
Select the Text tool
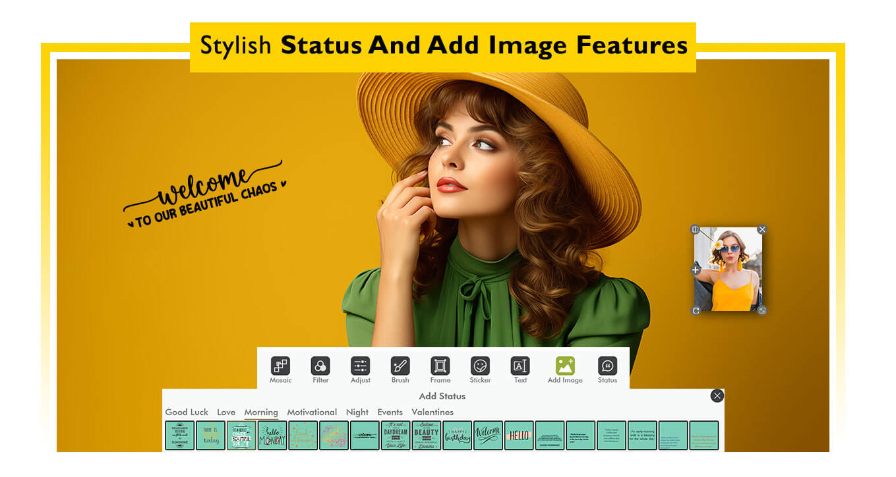[520, 366]
